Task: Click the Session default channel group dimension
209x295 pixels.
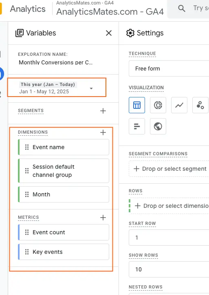Action: (64, 171)
